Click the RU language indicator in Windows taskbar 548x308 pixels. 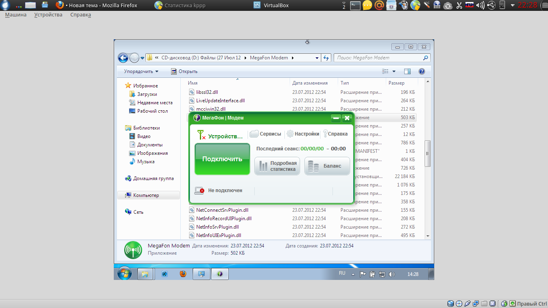tap(342, 273)
